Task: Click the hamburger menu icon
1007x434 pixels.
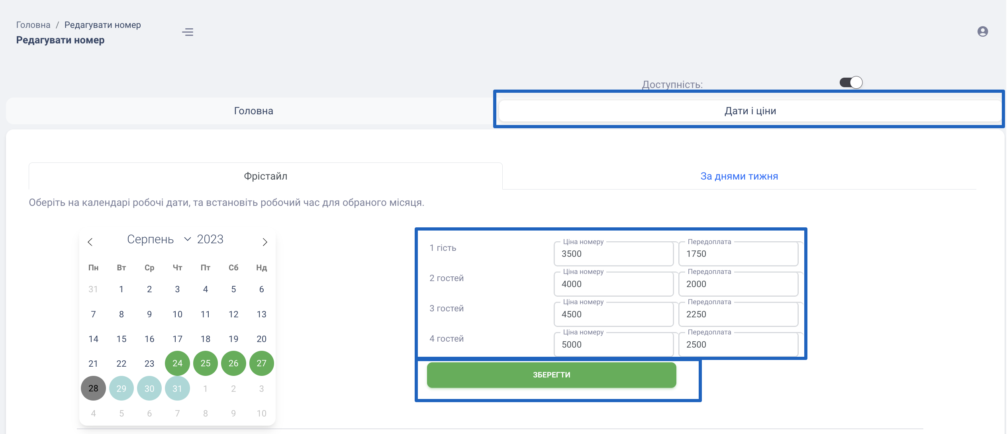Action: pos(188,32)
